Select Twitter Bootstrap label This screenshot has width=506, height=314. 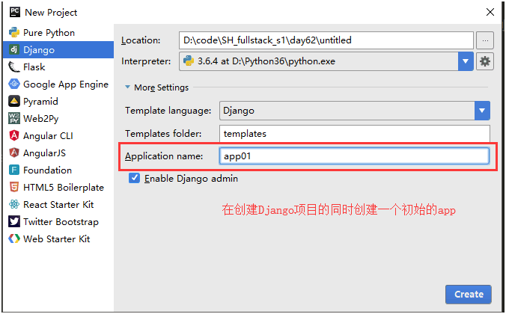coord(61,222)
